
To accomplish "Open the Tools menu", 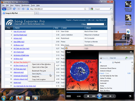I will tap(33, 5).
